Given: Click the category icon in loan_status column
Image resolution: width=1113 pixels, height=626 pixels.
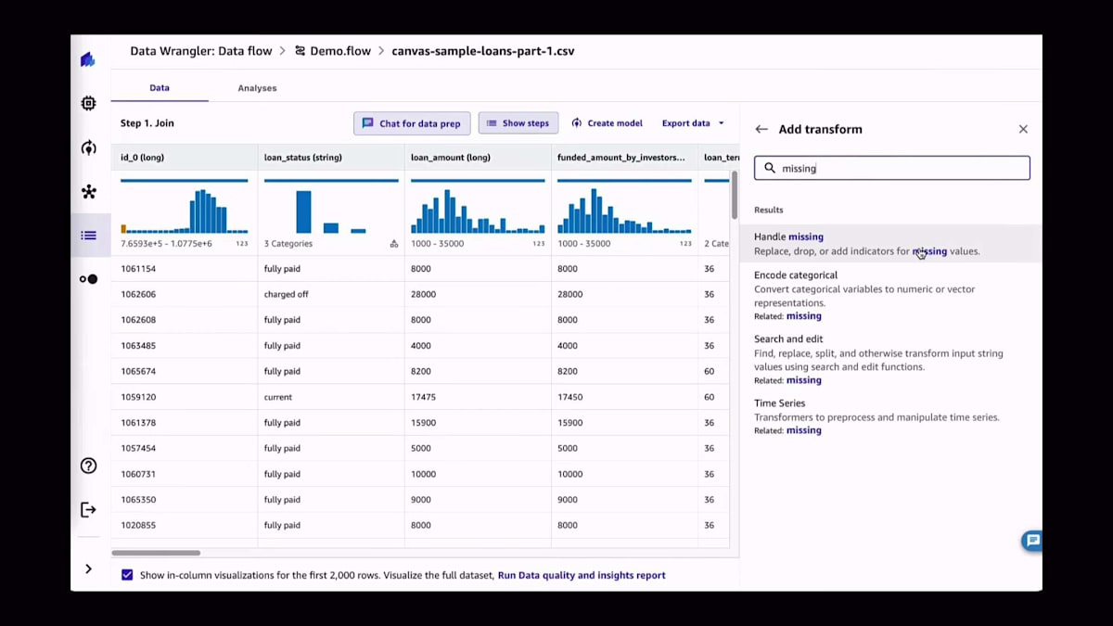Looking at the screenshot, I should point(393,244).
